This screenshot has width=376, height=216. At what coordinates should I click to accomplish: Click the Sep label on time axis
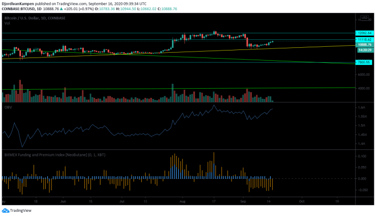(x=243, y=201)
